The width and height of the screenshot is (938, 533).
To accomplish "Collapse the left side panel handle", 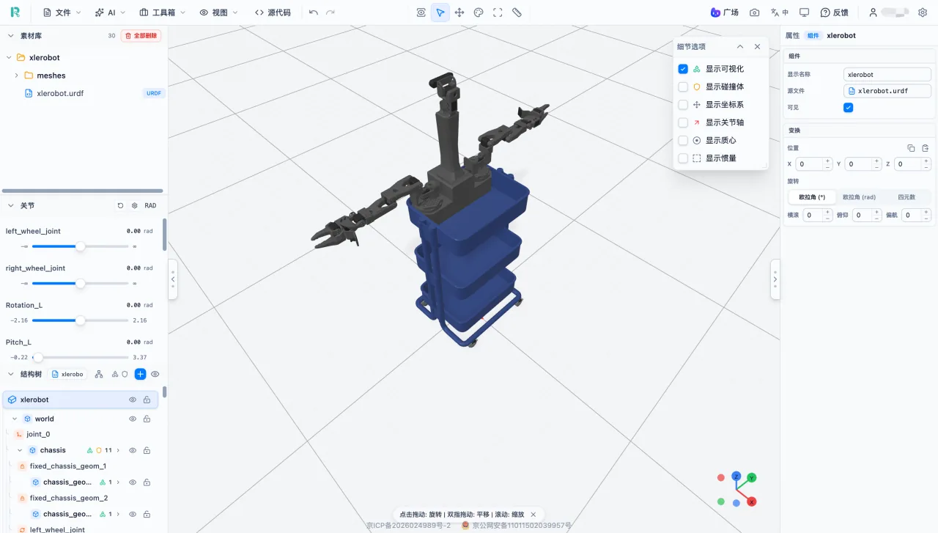I will tap(173, 279).
